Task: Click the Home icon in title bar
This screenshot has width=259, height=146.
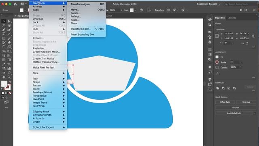Action: coord(15,4)
